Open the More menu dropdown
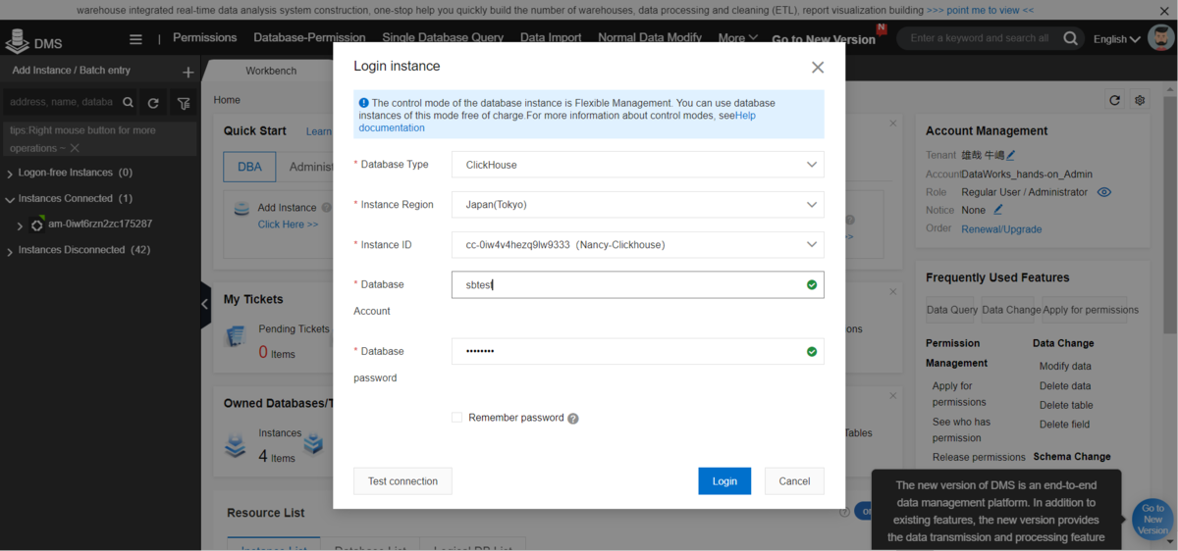1178x551 pixels. coord(737,38)
